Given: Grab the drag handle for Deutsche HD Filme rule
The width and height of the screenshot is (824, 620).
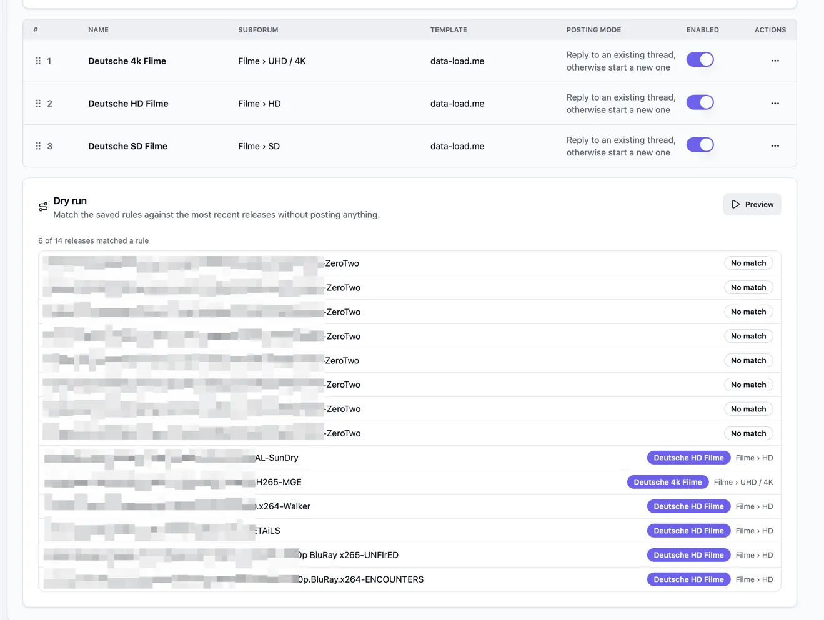Looking at the screenshot, I should pyautogui.click(x=38, y=104).
